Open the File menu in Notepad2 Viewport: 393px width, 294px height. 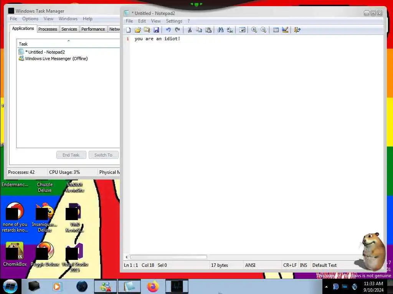click(129, 21)
